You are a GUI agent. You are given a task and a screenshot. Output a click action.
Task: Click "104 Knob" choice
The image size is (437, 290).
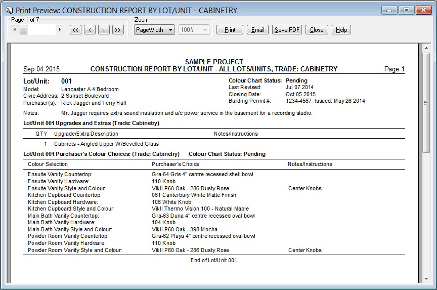163,223
